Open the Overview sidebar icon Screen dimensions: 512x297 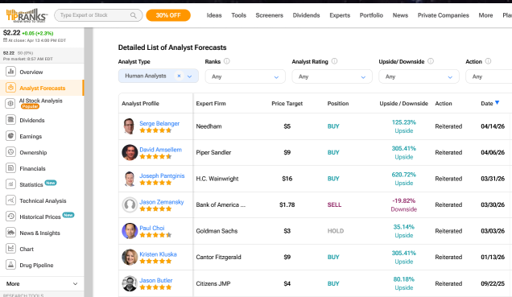click(x=10, y=72)
